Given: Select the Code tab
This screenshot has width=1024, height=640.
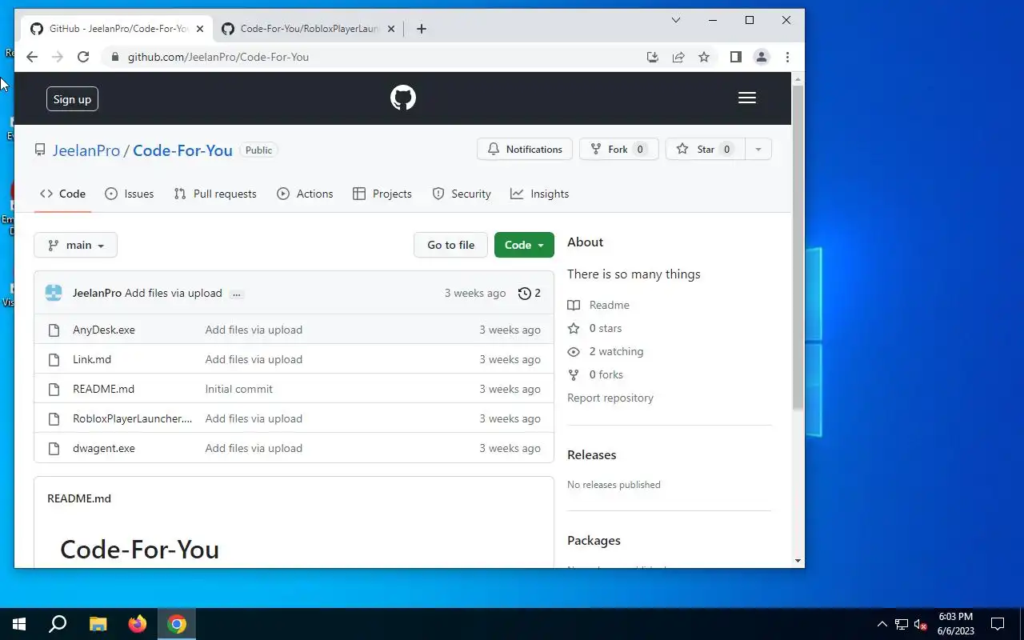Looking at the screenshot, I should (63, 194).
